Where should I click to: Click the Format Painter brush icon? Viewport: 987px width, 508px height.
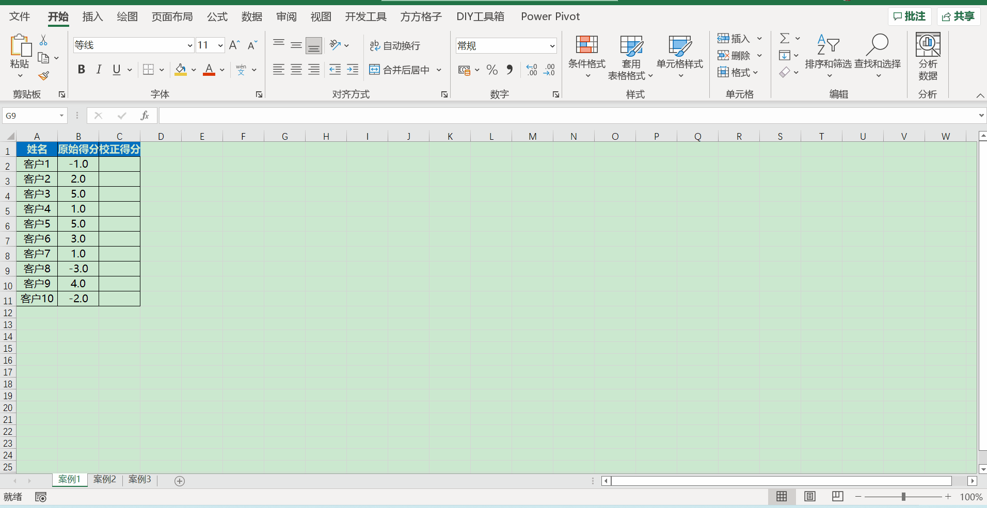44,76
